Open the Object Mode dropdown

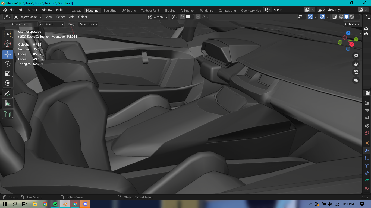click(x=28, y=17)
